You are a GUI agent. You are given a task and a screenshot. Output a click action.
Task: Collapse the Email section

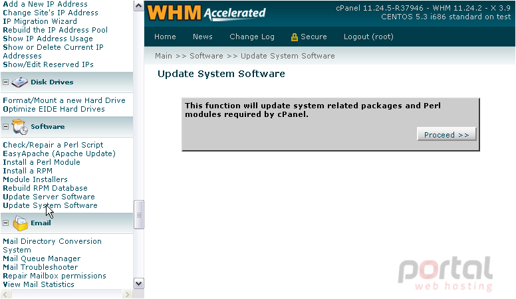click(5, 223)
